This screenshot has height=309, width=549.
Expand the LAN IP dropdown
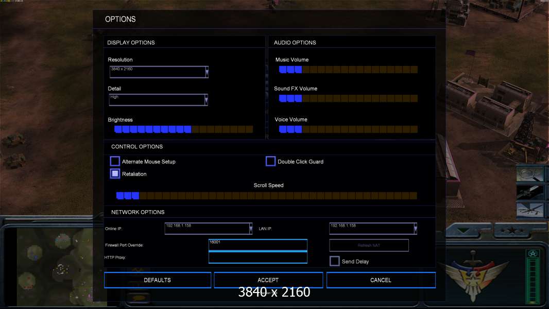coord(373,229)
